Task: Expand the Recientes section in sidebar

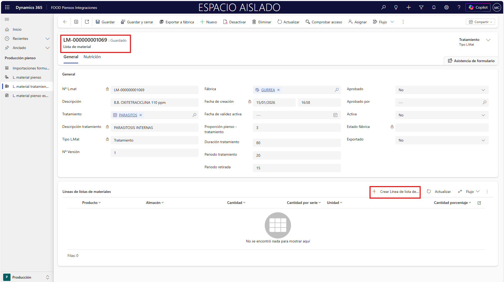Action: point(48,39)
